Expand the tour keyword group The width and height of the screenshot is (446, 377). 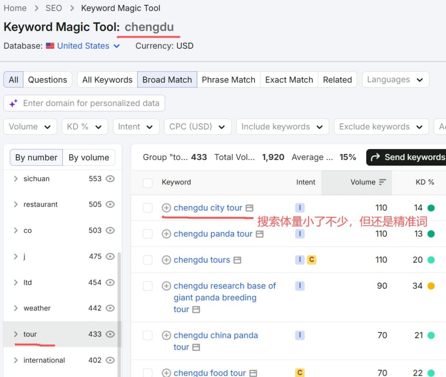pyautogui.click(x=16, y=334)
